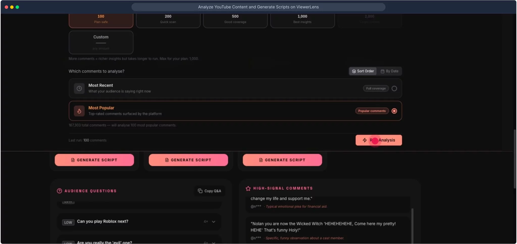Click the Most Recent clock icon
This screenshot has width=517, height=244.
click(x=79, y=88)
